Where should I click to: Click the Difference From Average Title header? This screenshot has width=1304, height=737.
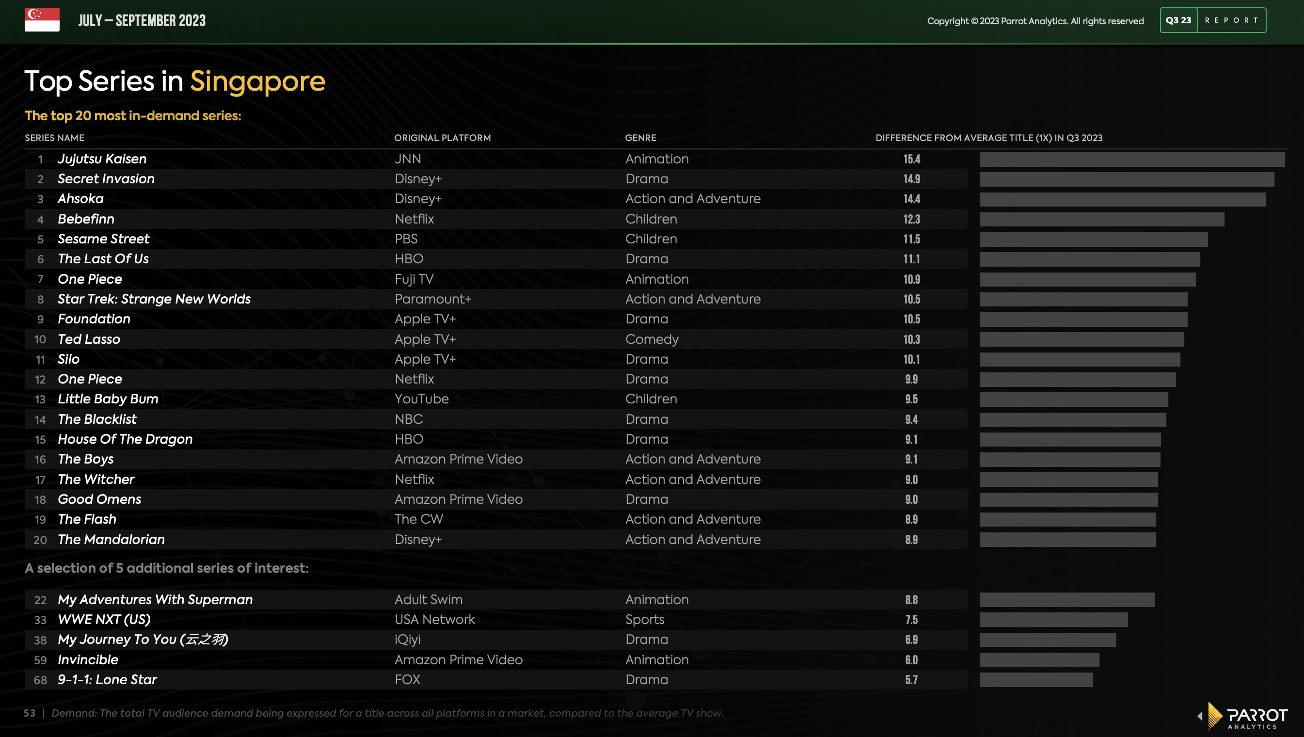[x=988, y=138]
